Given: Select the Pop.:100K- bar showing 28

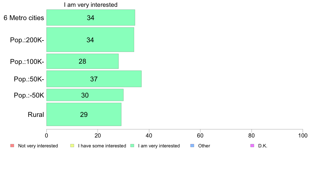Looking at the screenshot, I should (x=82, y=61).
